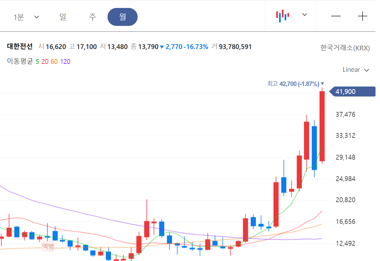
Task: Click the -16.73% change percentage
Action: (x=196, y=47)
